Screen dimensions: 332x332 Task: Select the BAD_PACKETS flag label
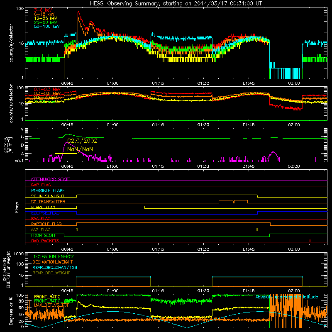click(45, 241)
